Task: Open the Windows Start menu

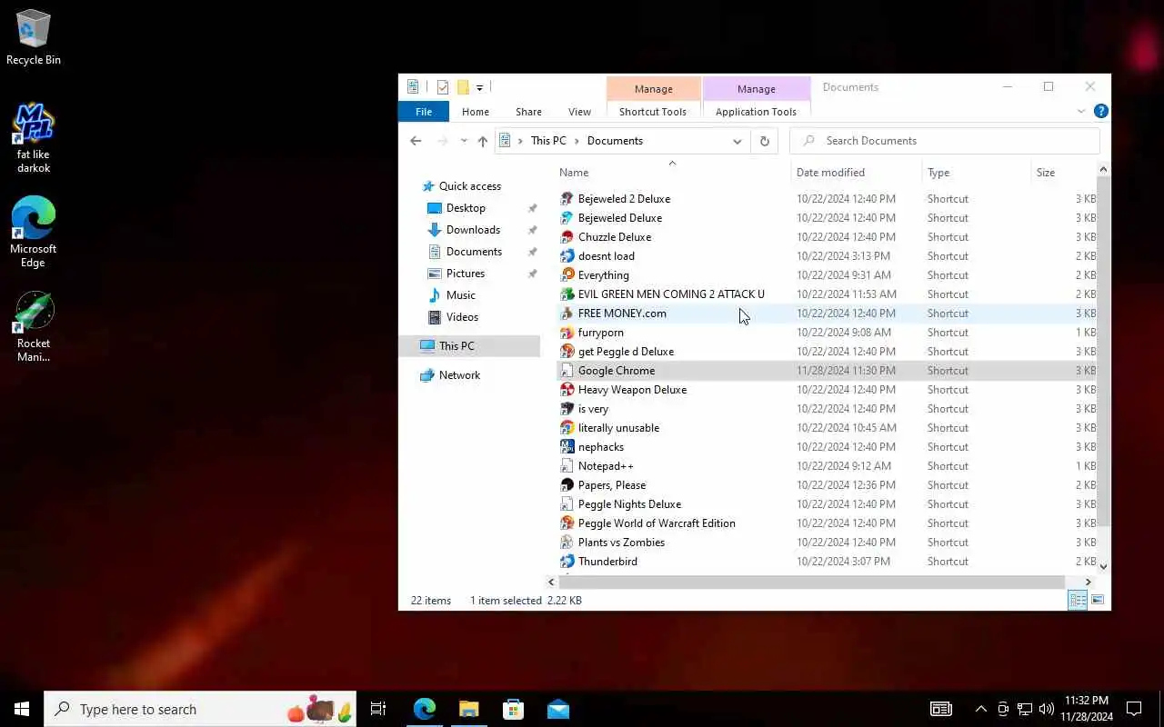Action: tap(22, 709)
